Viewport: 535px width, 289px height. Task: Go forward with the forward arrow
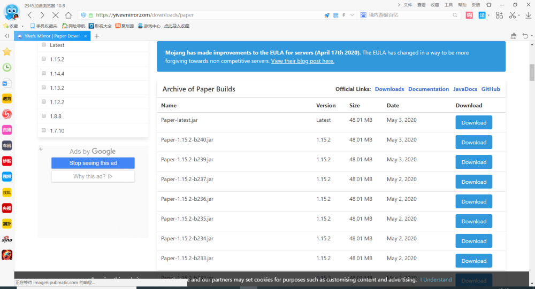coord(42,15)
